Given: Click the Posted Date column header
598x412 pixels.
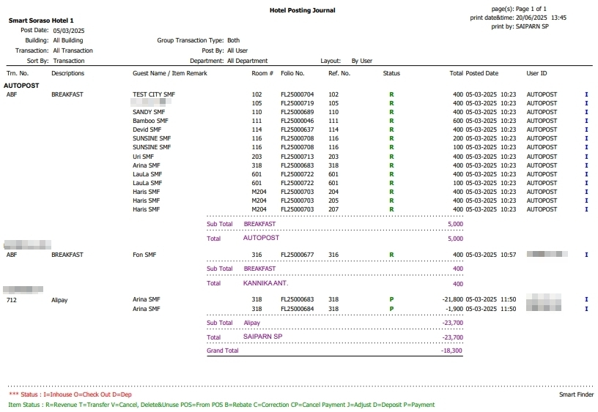Looking at the screenshot, I should coord(481,74).
